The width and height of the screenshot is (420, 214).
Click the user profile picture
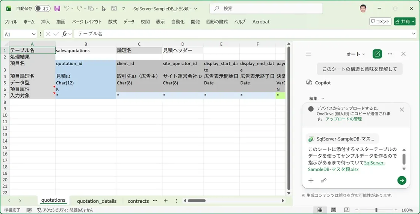click(x=363, y=9)
